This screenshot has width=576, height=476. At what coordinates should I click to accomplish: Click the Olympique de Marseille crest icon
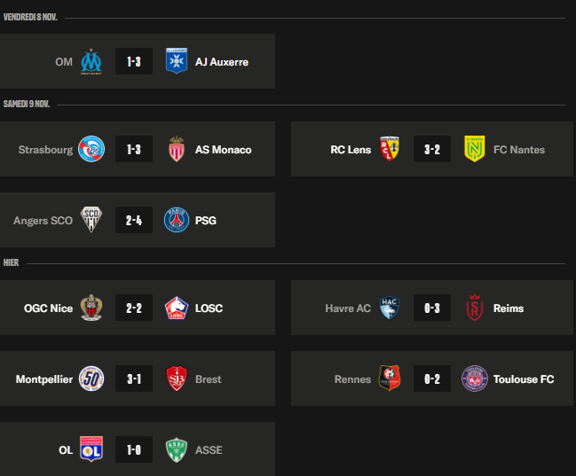(91, 61)
